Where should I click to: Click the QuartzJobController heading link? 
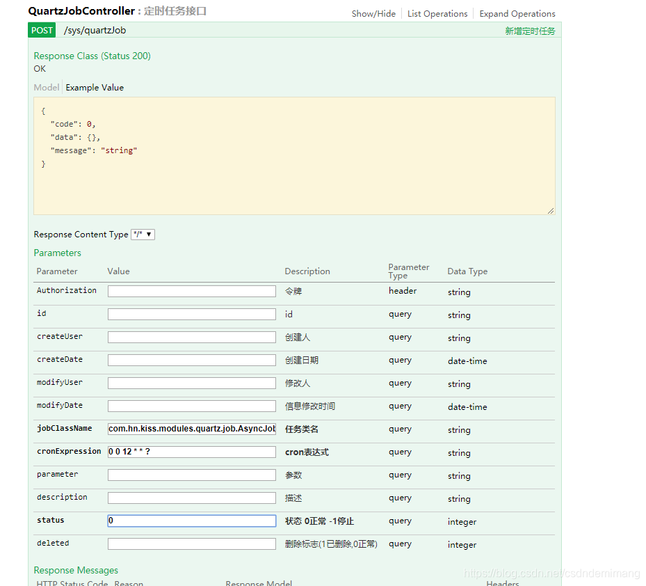81,11
